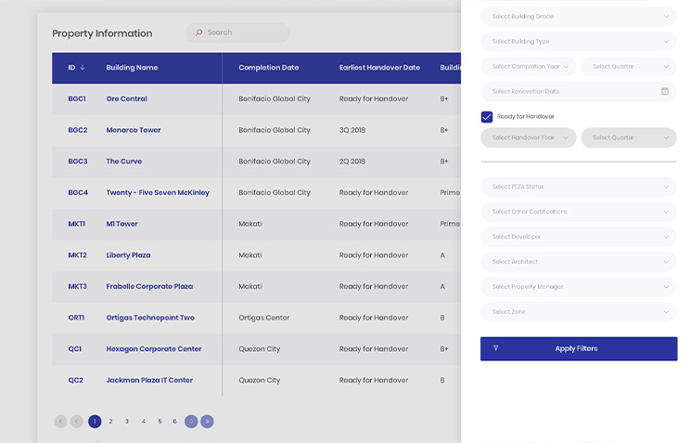Open Ore Central building link
Viewport: 691px width, 443px height.
tap(126, 98)
